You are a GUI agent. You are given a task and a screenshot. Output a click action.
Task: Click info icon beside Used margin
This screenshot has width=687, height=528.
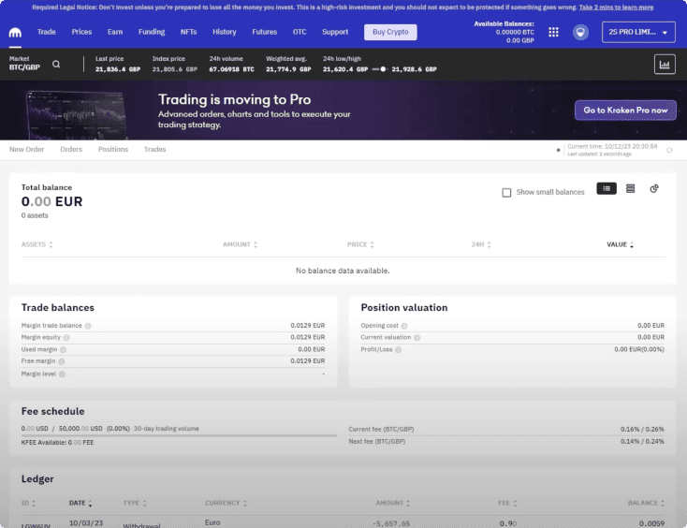63,350
